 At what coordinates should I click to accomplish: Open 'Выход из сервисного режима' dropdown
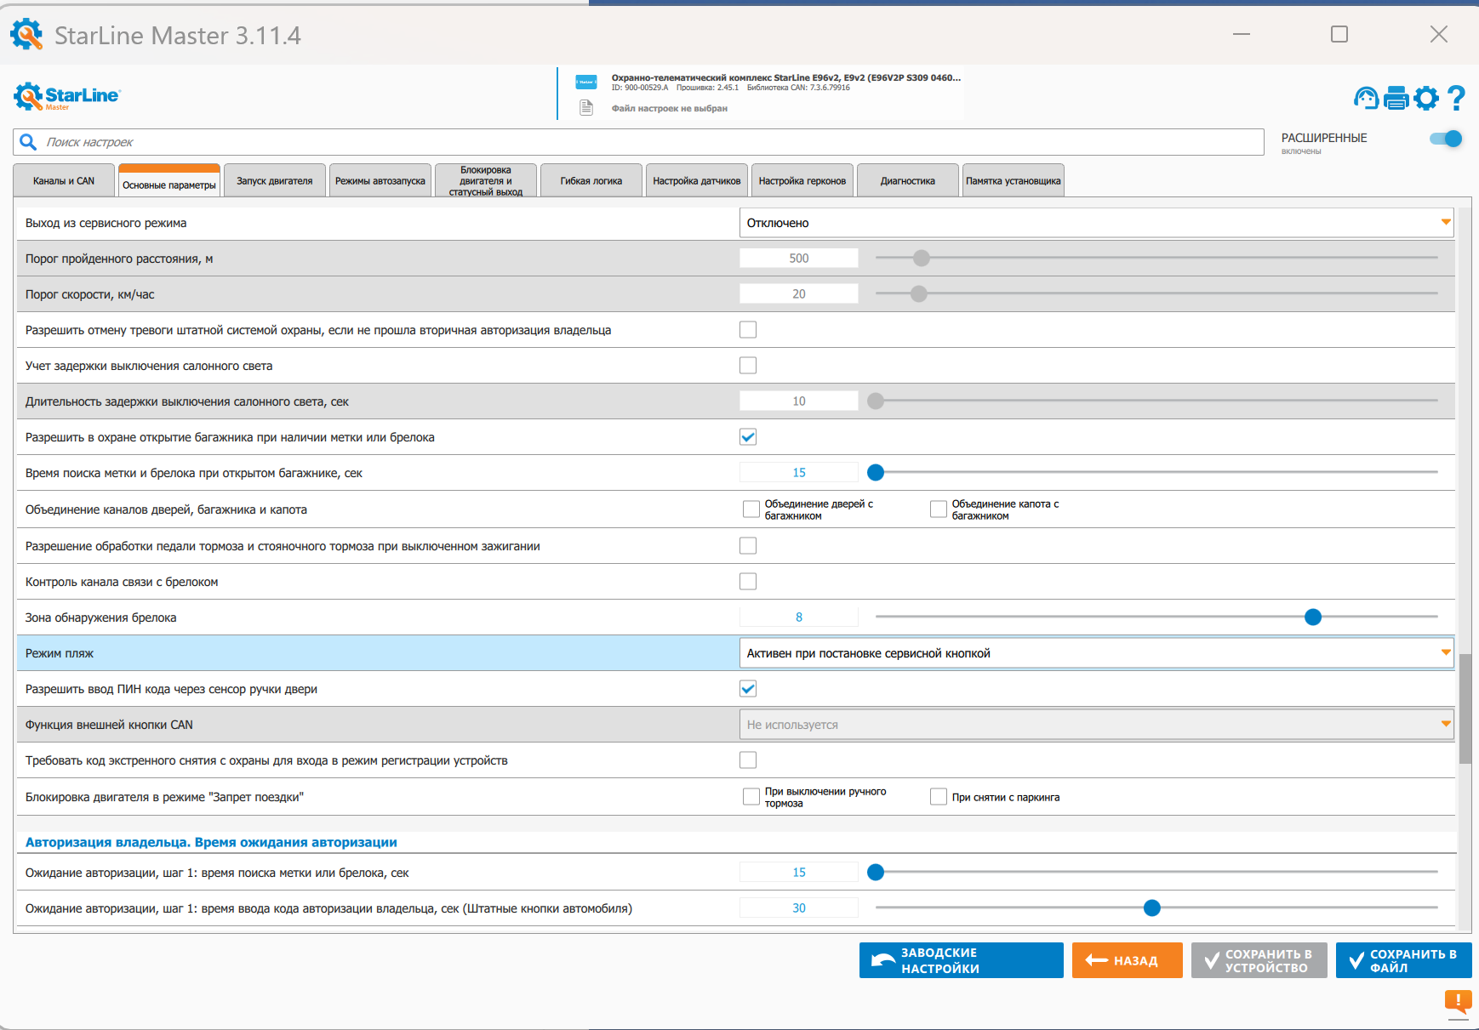[1096, 223]
